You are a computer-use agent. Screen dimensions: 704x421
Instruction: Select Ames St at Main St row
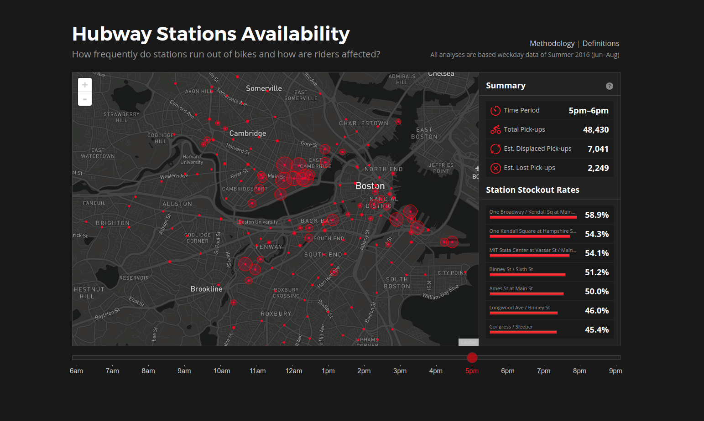549,291
